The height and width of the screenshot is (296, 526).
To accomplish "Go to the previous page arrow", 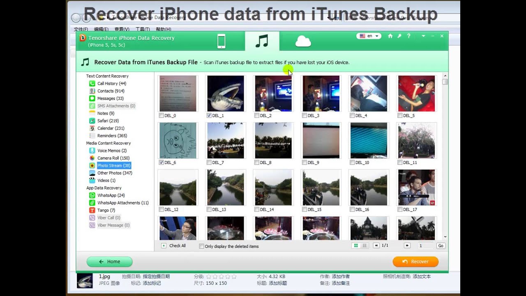I will pos(376,245).
